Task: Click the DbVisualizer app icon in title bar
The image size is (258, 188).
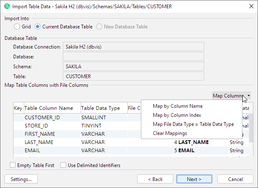Action: [x=7, y=6]
